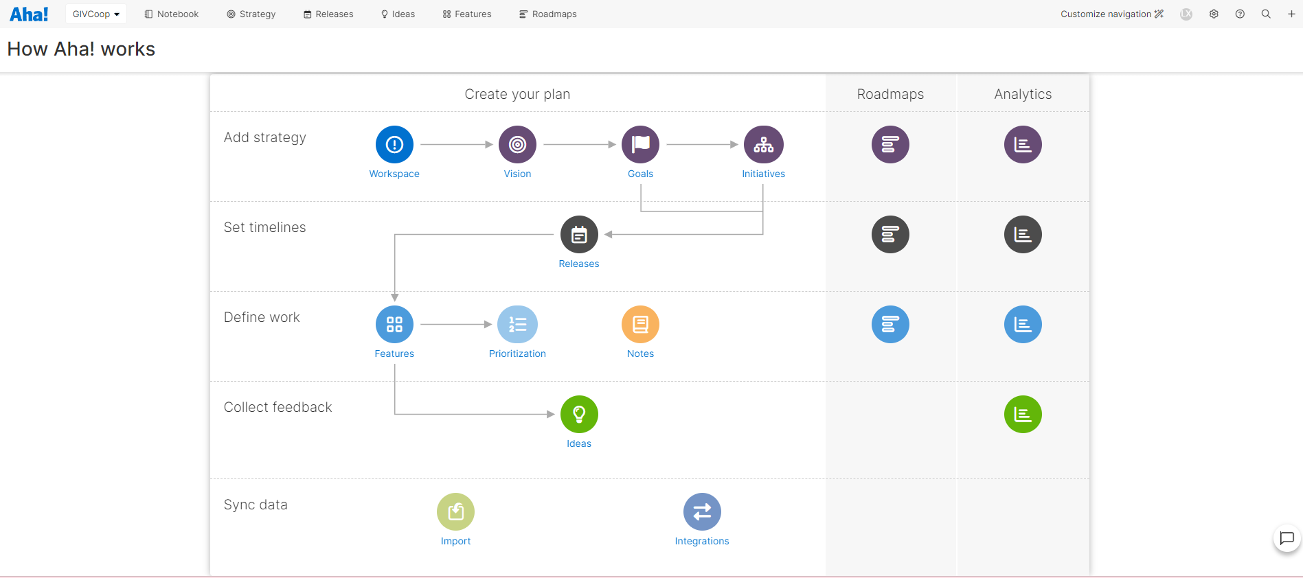
Task: Click the Workspace circle icon
Action: 394,144
